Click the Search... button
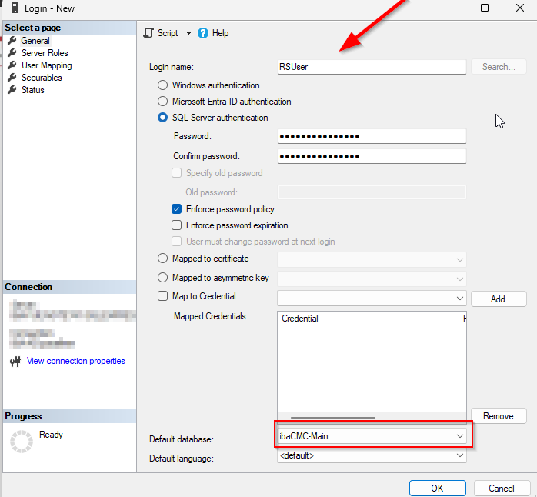Screen dimensions: 537x497 point(499,67)
